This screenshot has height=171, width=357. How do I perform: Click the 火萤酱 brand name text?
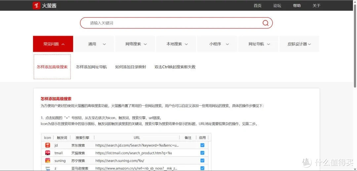pos(49,6)
